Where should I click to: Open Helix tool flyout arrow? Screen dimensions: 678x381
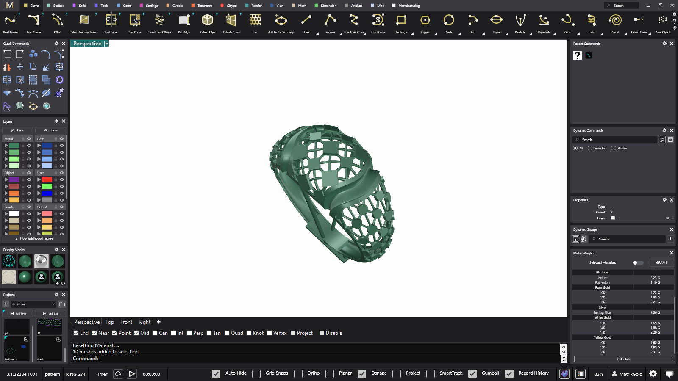[x=602, y=34]
